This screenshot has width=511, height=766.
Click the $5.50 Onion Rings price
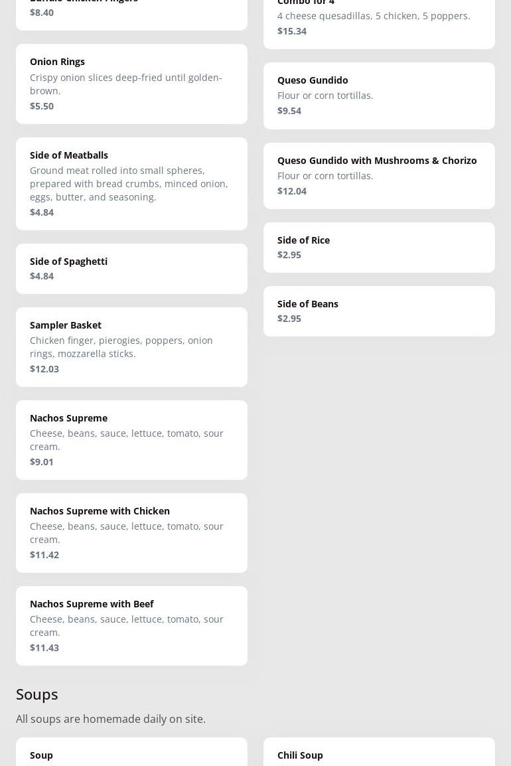[42, 106]
